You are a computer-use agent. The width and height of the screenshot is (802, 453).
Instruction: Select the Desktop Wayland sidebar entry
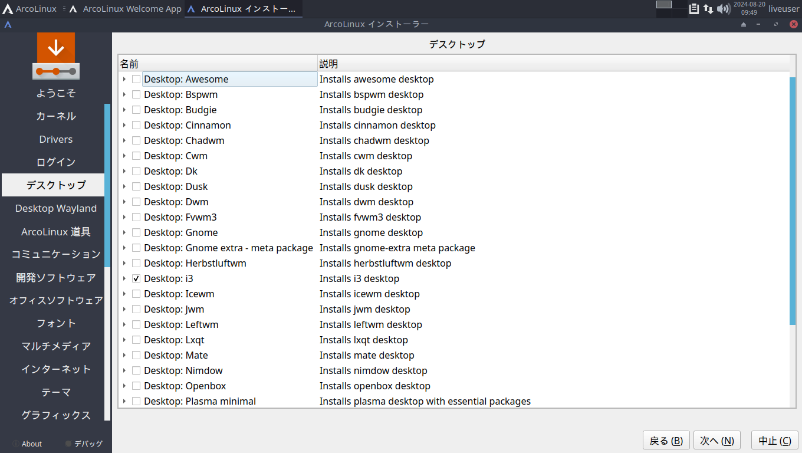click(x=55, y=208)
